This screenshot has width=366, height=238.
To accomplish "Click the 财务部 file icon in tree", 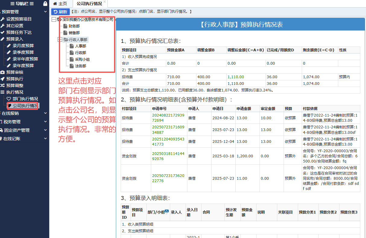I will [65, 26].
